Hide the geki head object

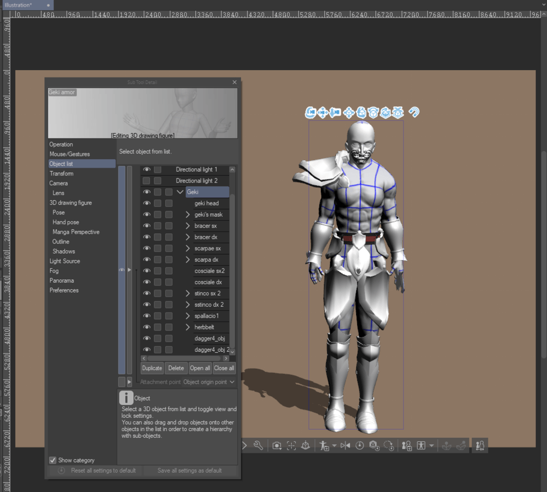tap(146, 203)
